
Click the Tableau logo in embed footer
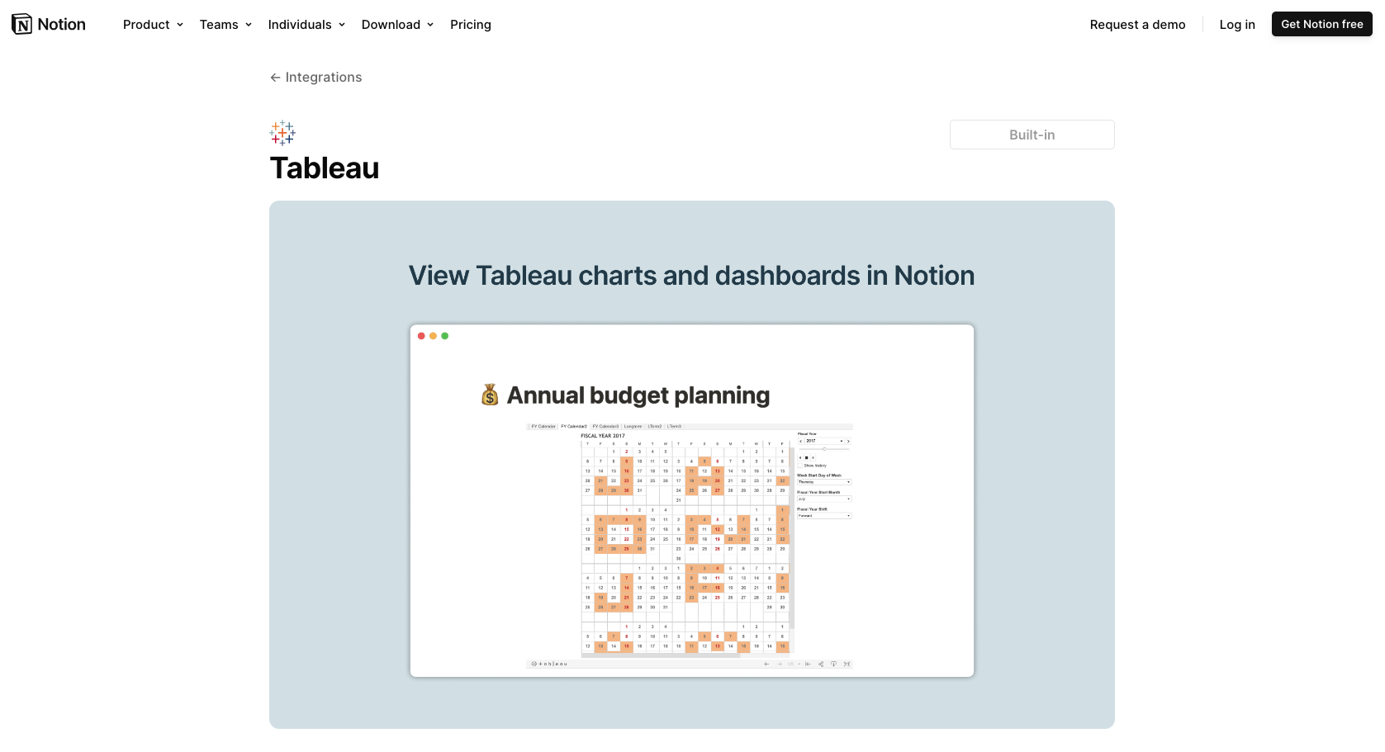[x=549, y=664]
